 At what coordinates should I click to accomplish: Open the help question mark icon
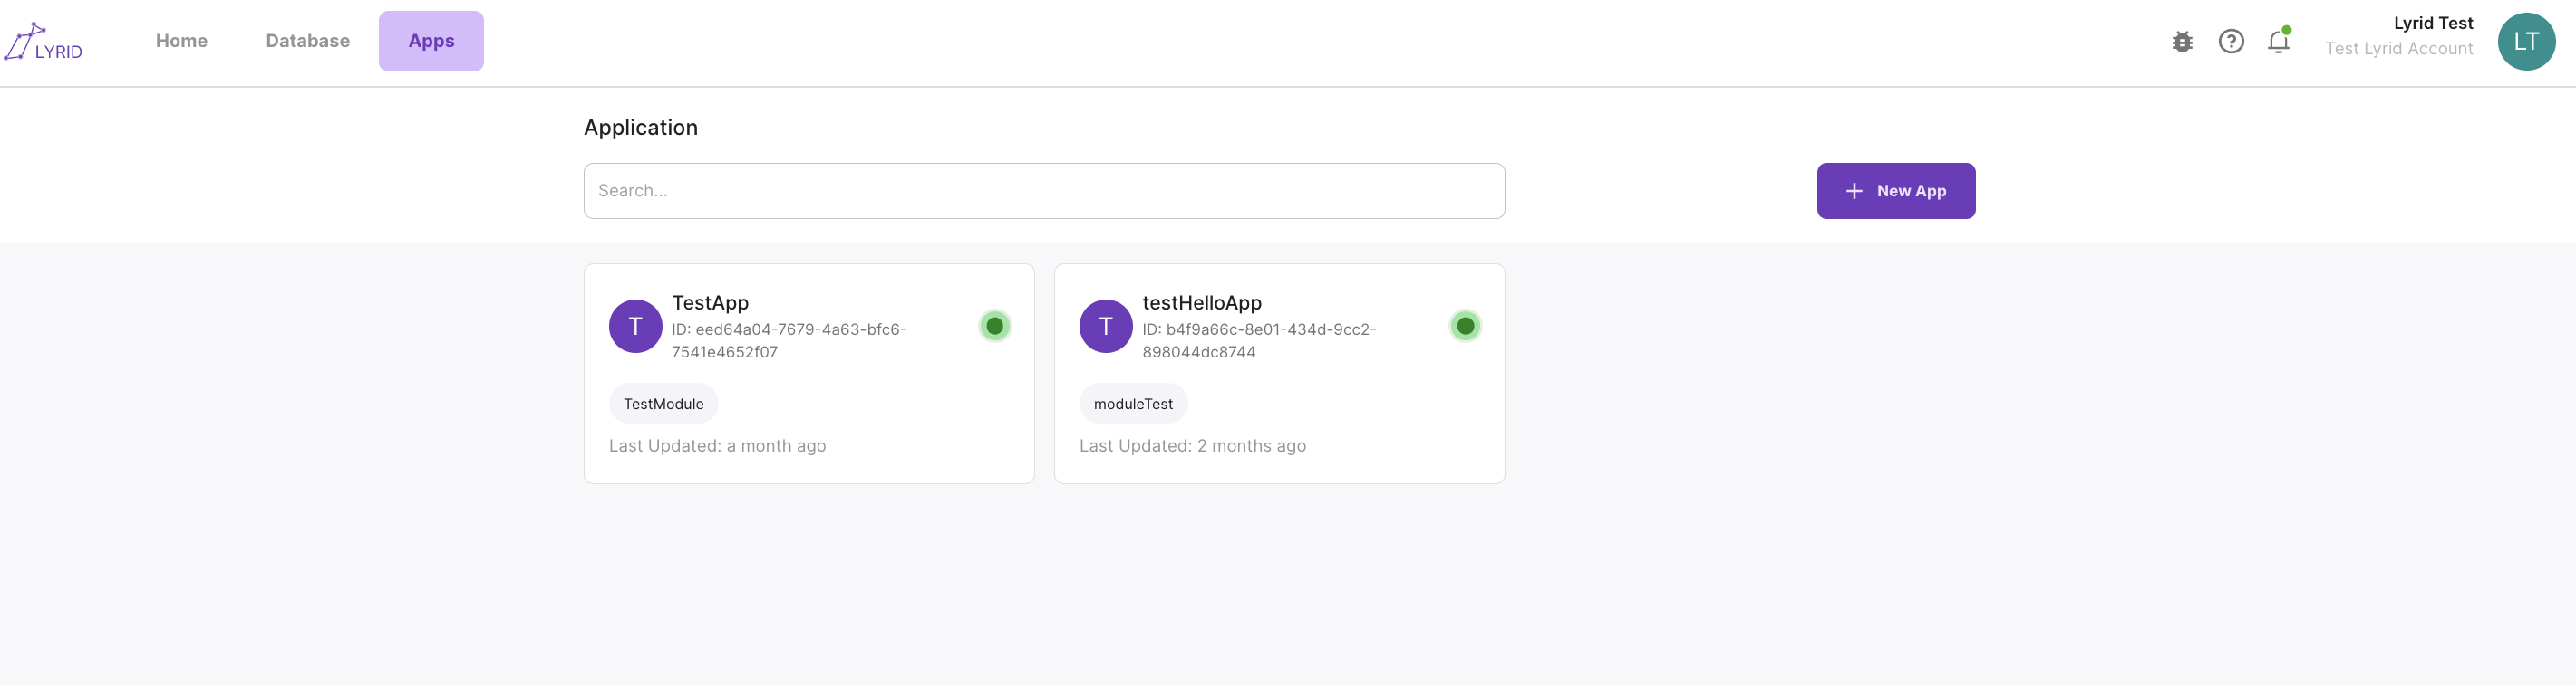coord(2231,42)
